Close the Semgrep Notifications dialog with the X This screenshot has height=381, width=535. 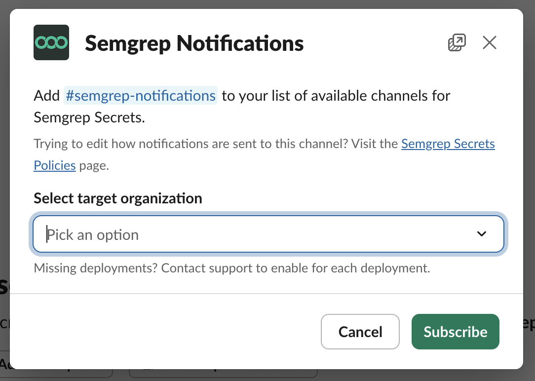tap(489, 42)
